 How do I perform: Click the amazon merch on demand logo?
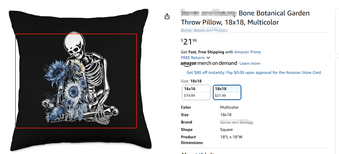[x=209, y=63]
